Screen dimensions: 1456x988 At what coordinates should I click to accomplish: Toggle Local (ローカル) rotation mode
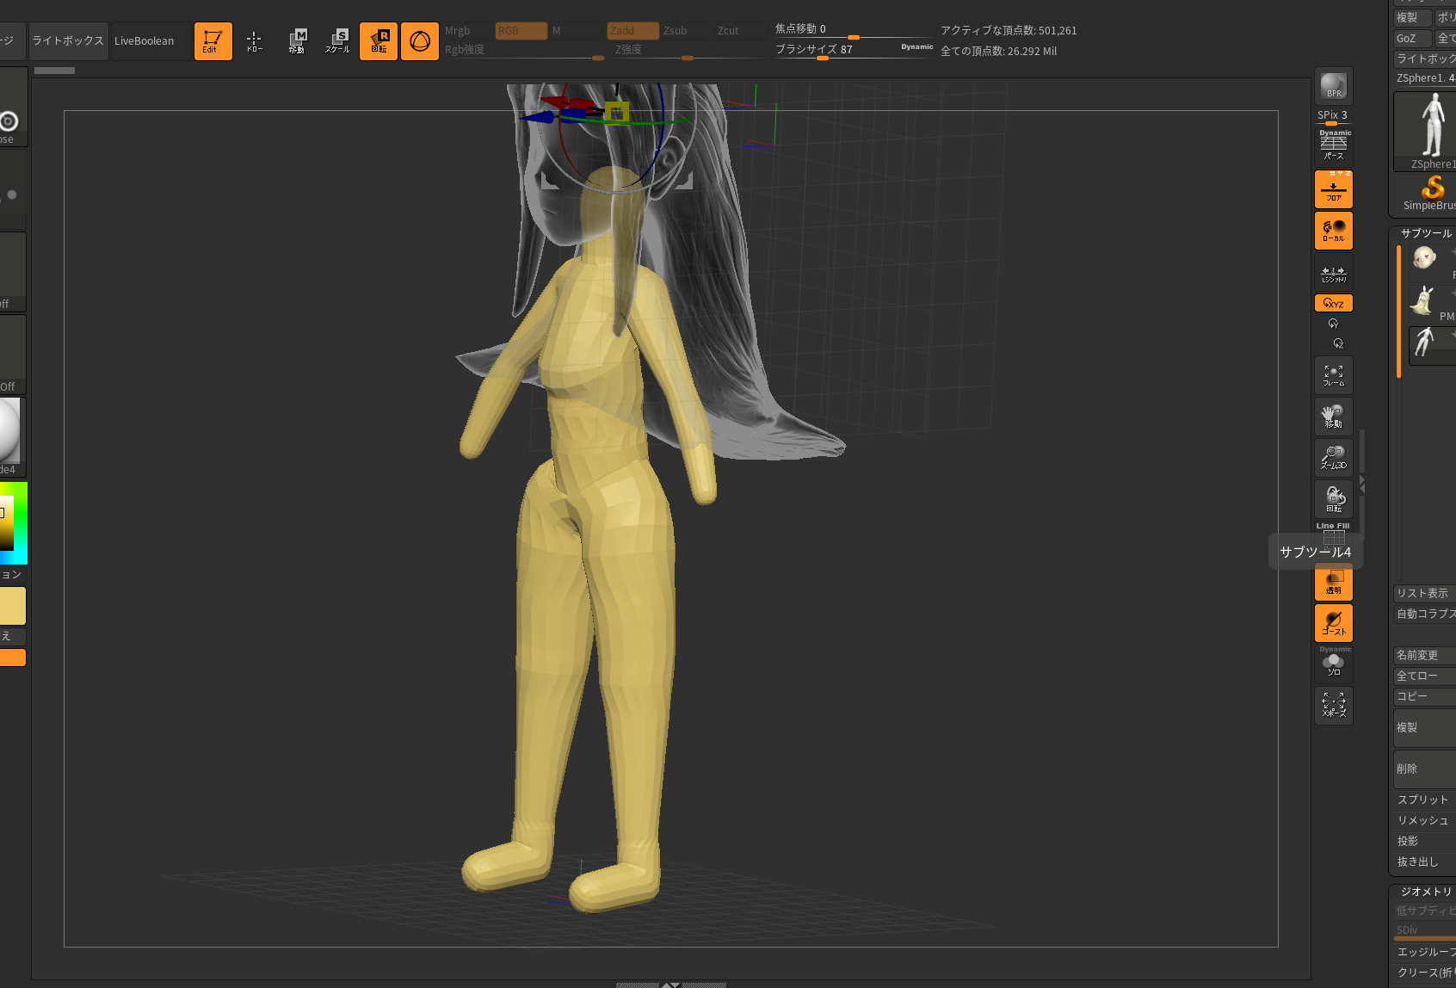click(x=1334, y=231)
